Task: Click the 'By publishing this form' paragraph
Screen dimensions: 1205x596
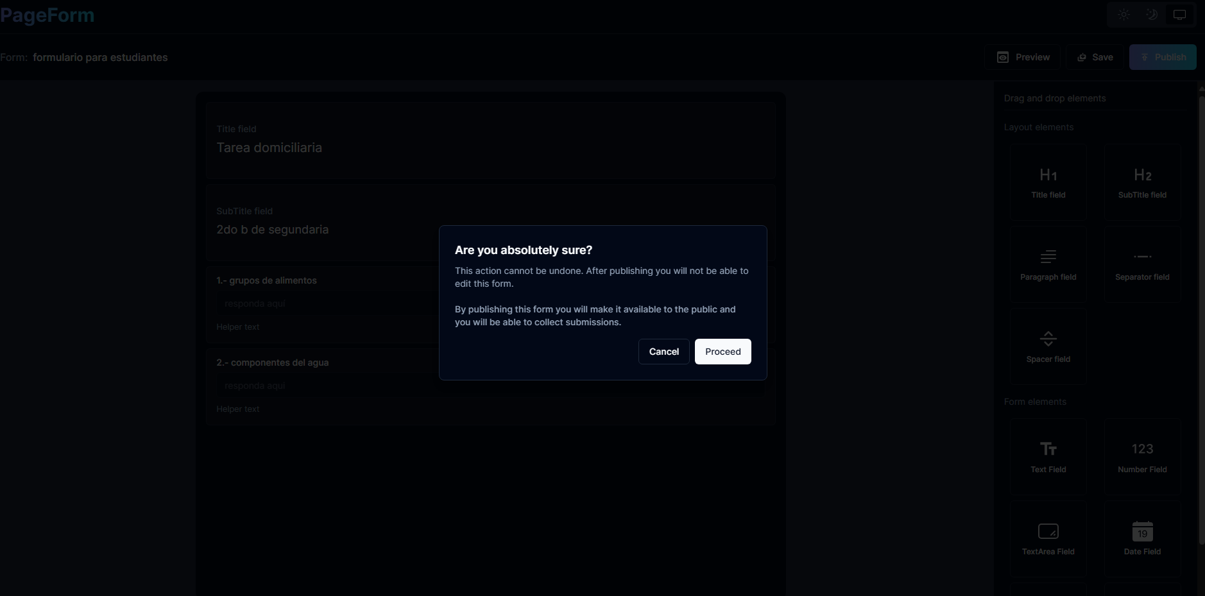Action: coord(595,316)
